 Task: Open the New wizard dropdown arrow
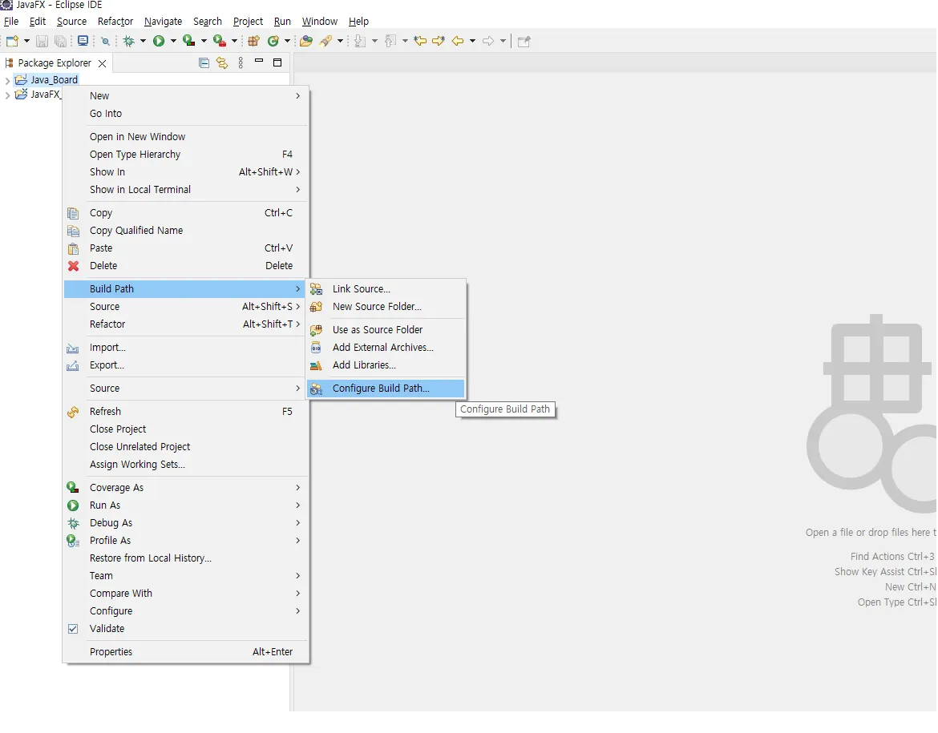[x=26, y=41]
